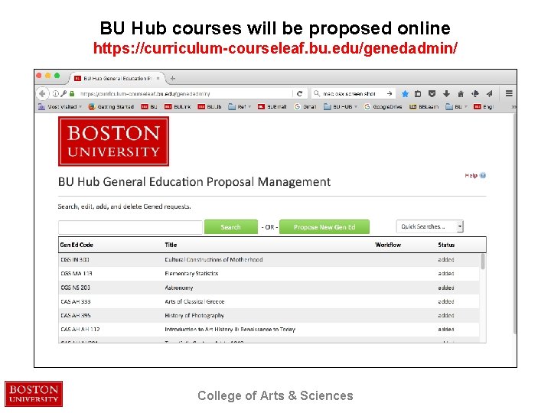Click the extension icon next to Home icon

[475, 94]
